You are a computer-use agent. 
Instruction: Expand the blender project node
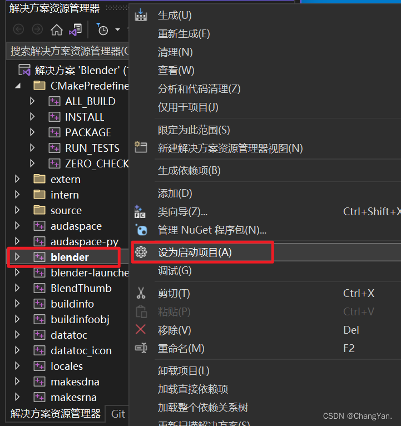[x=17, y=257]
